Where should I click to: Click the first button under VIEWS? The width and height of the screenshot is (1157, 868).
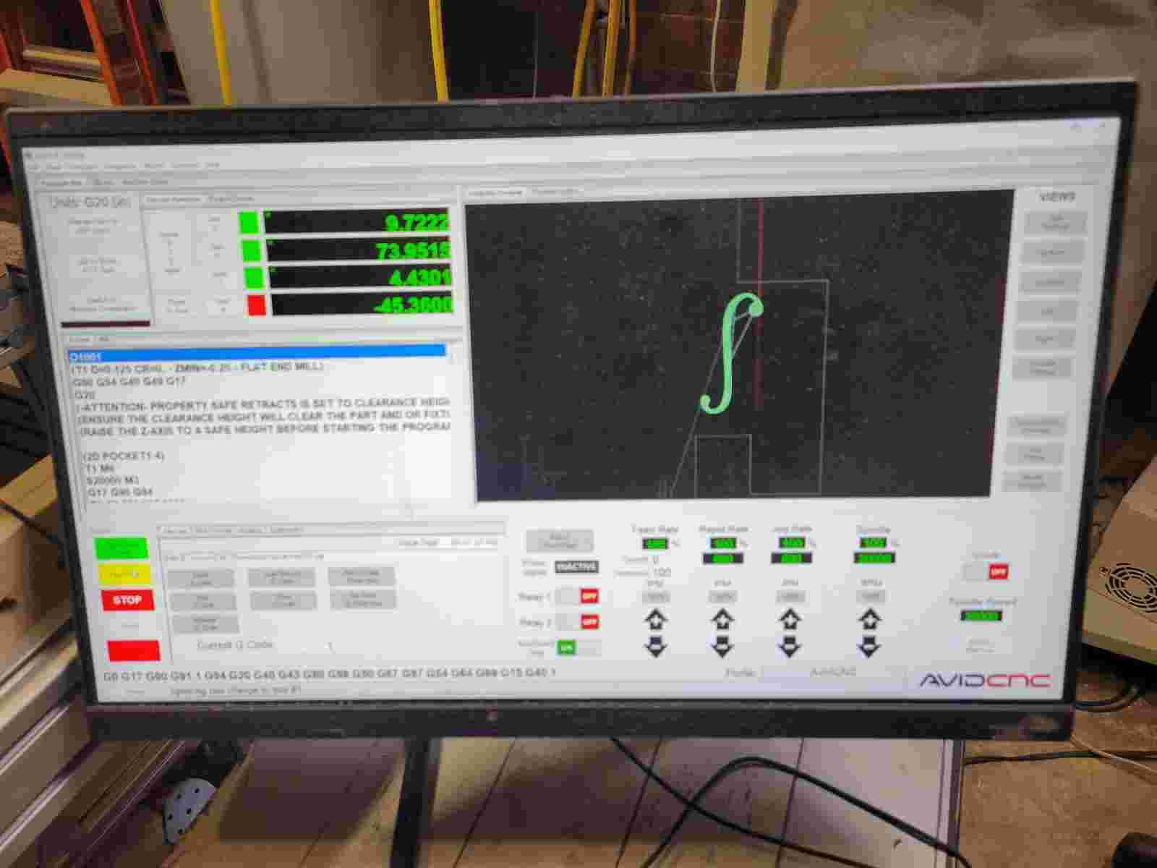coord(1055,222)
